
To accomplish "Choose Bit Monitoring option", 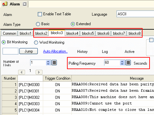I will click(4, 42).
